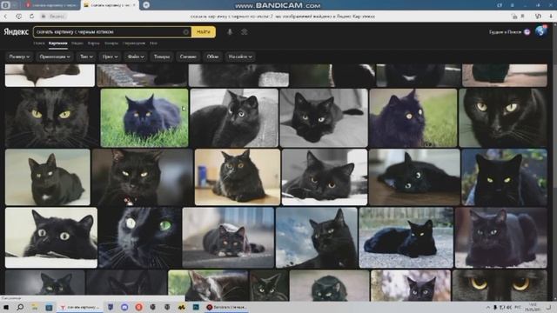Viewport: 557px width, 313px height.
Task: Open the cat with the glowing green eye image
Action: (139, 237)
